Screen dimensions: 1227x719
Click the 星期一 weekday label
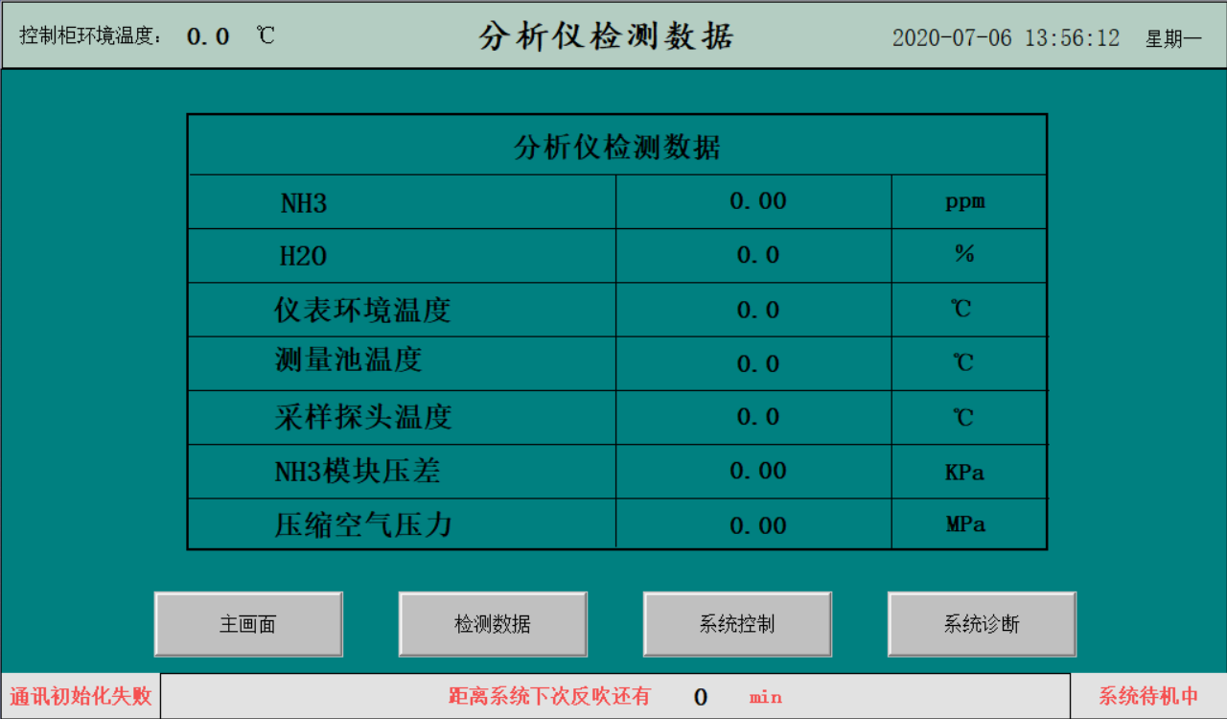1174,37
